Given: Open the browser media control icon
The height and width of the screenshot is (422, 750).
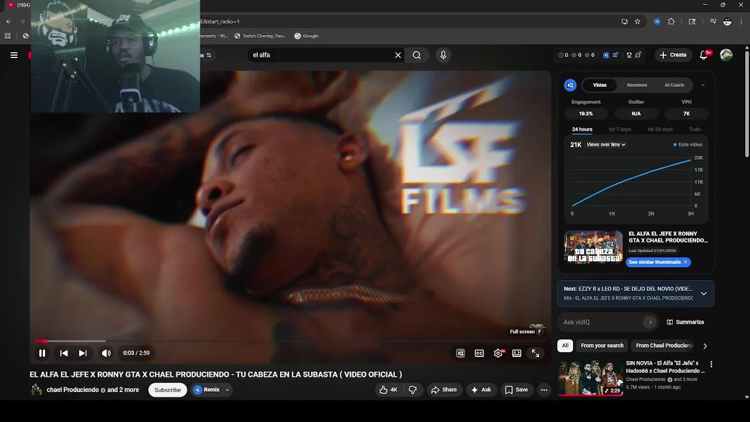Looking at the screenshot, I should pyautogui.click(x=713, y=22).
